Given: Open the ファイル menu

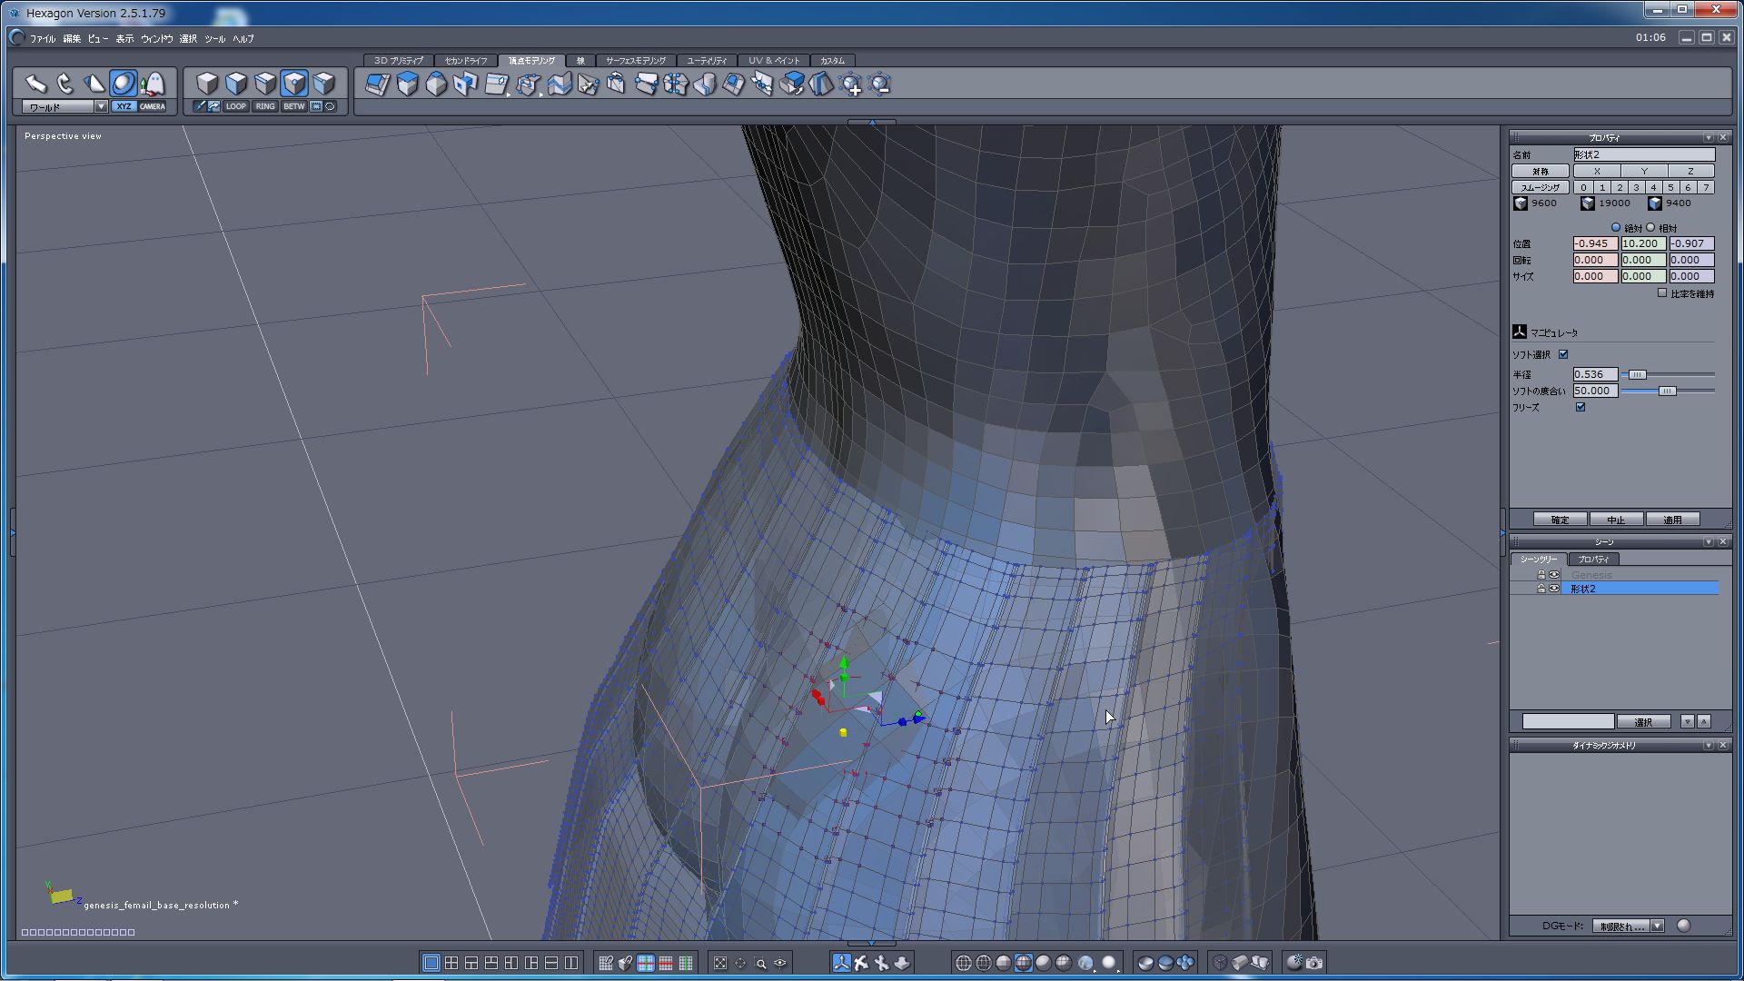Looking at the screenshot, I should [42, 38].
